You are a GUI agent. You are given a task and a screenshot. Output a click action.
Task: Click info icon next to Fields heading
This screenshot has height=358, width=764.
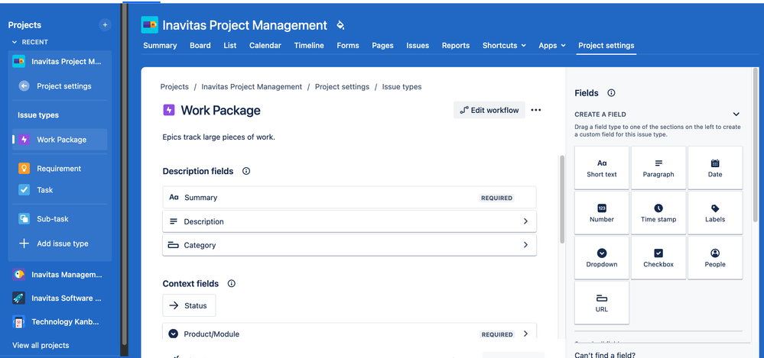pos(611,93)
